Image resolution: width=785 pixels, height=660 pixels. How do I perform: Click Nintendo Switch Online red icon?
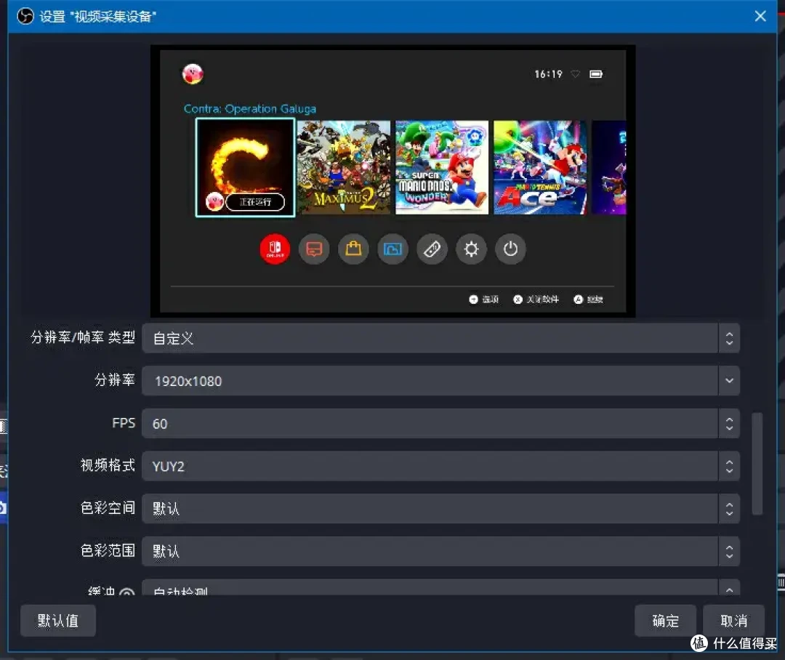[x=275, y=249]
